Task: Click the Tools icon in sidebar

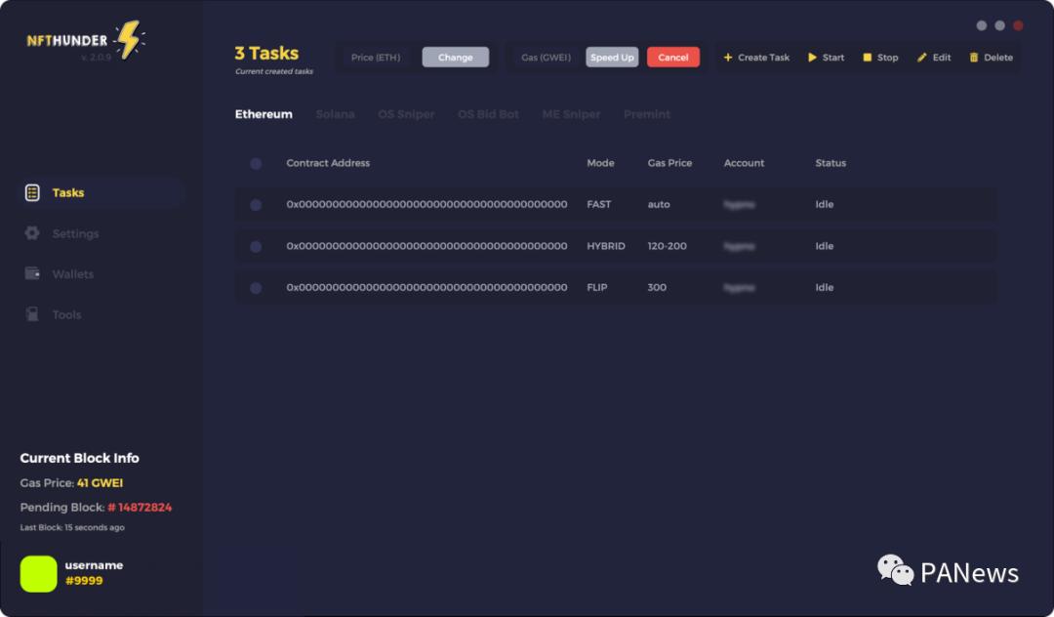Action: (32, 314)
